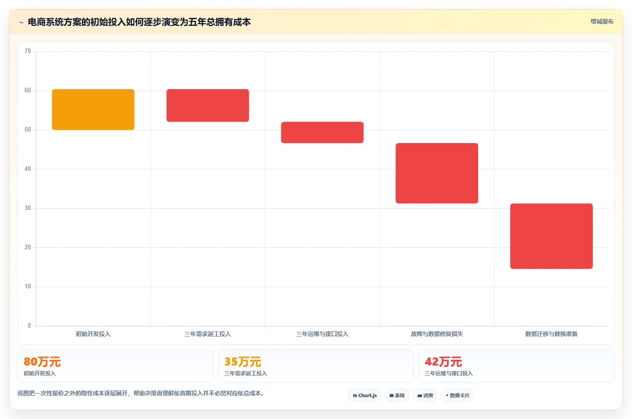Click the 数据迁移与替换准备 x-axis label
632x419 pixels.
coord(552,334)
